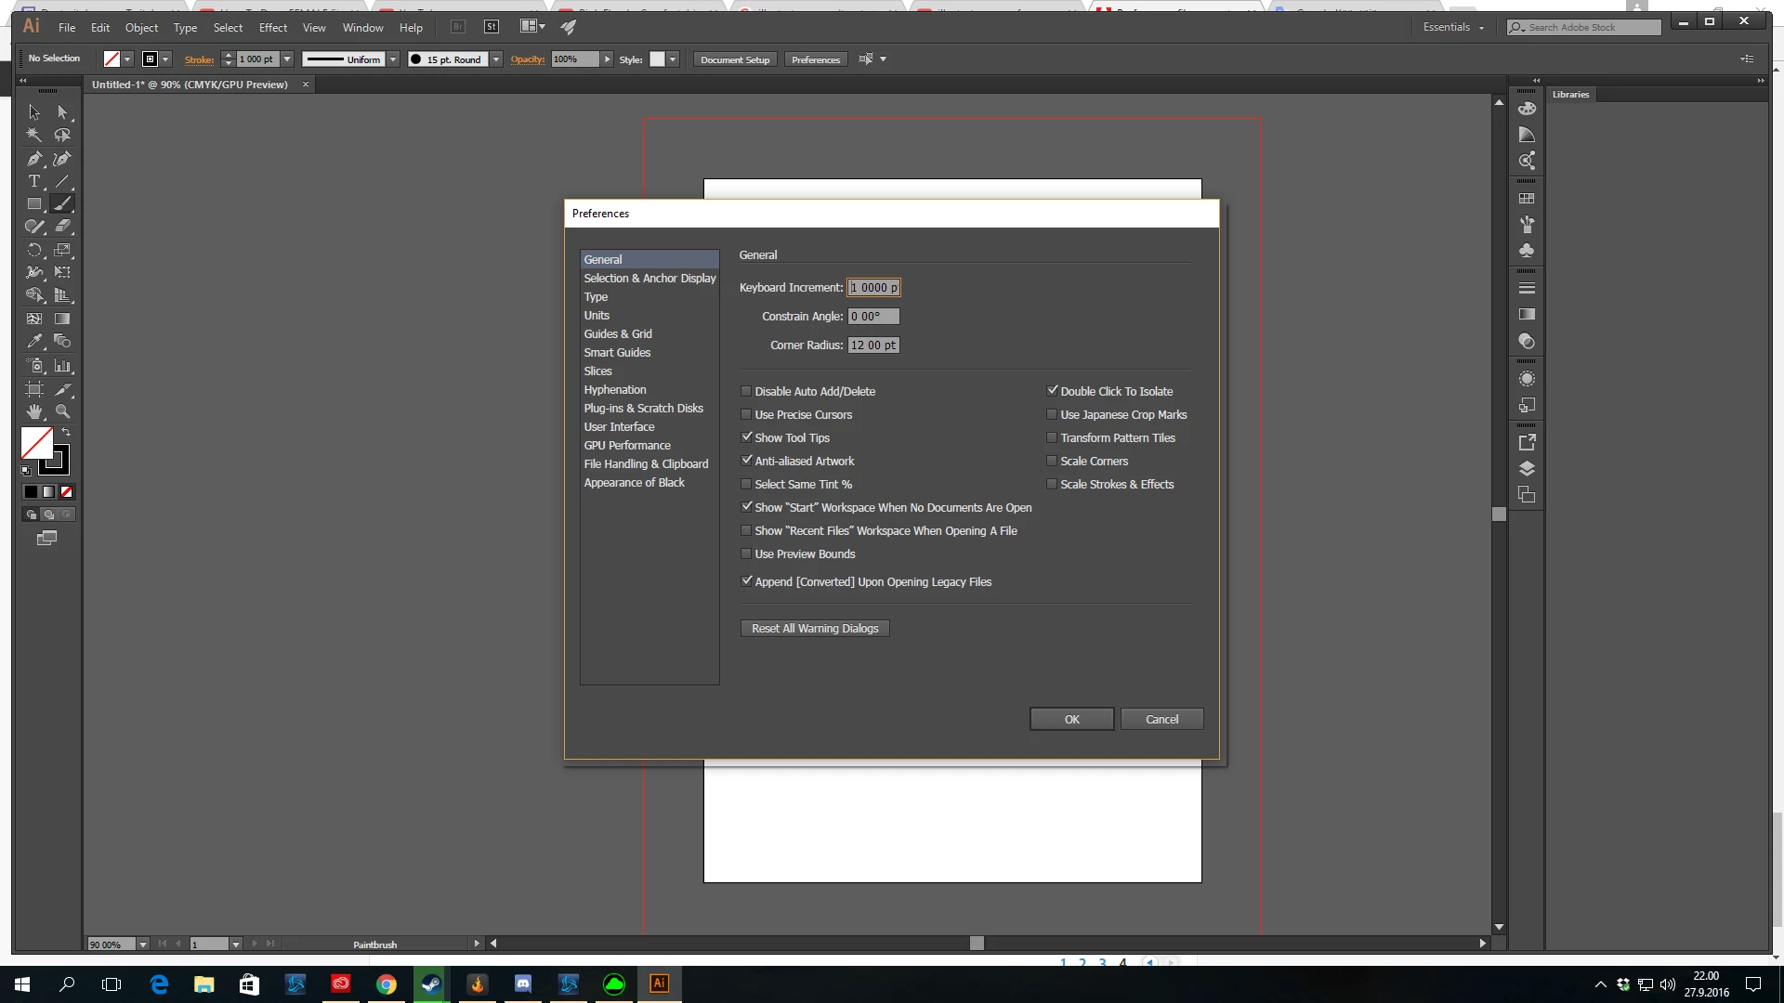Click the Corner Radius input field
The image size is (1784, 1003).
point(873,345)
